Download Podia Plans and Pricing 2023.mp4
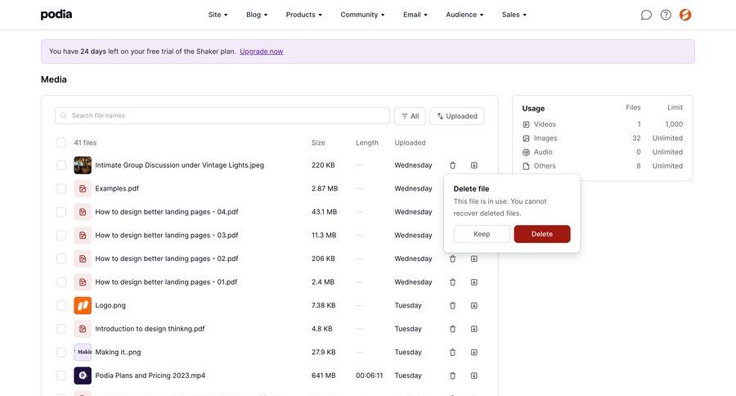Image resolution: width=736 pixels, height=396 pixels. click(x=474, y=376)
